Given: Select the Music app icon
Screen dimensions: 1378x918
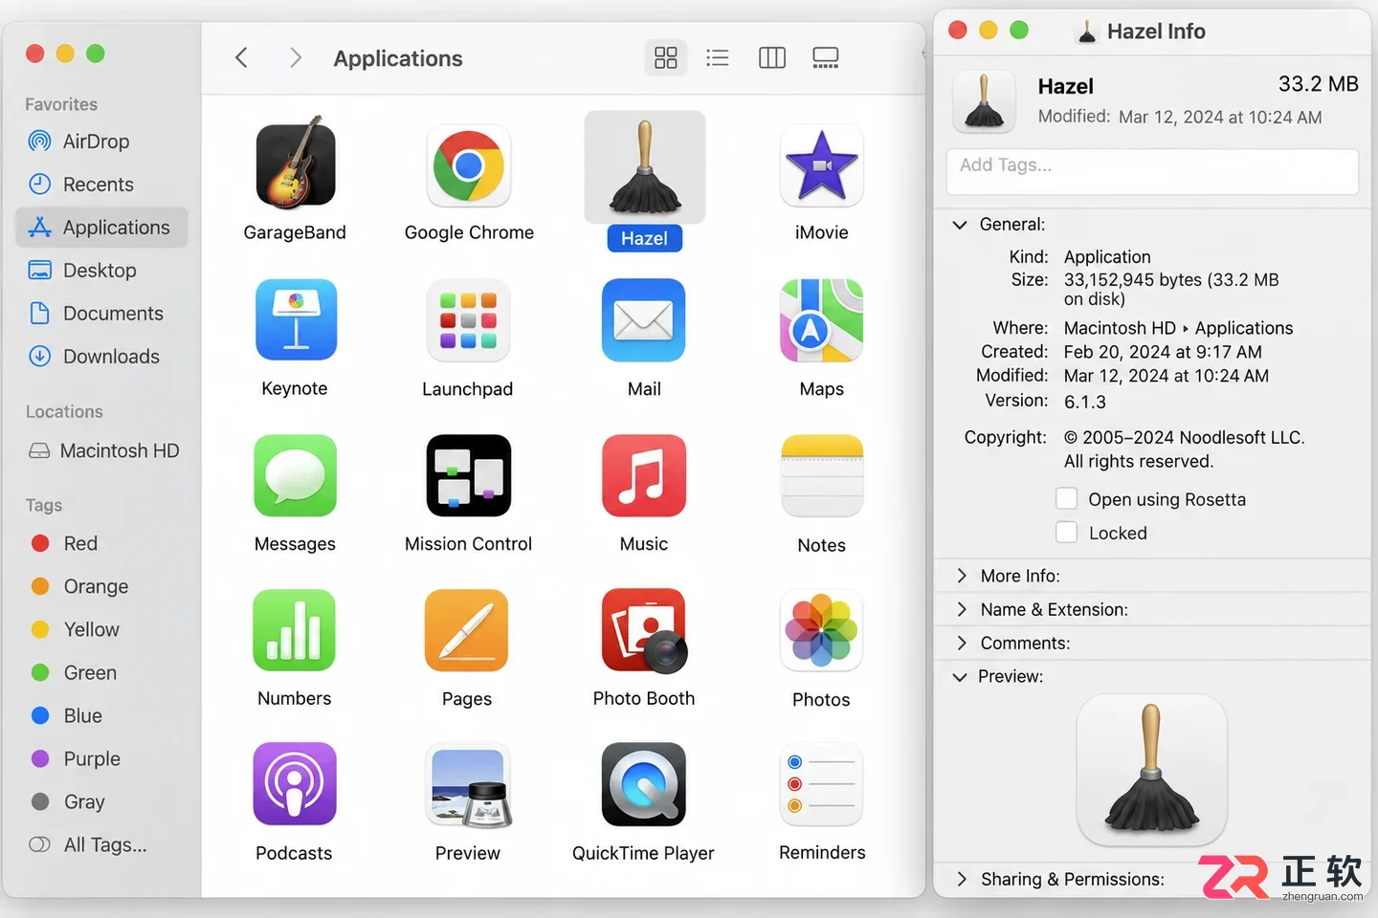Looking at the screenshot, I should point(644,475).
